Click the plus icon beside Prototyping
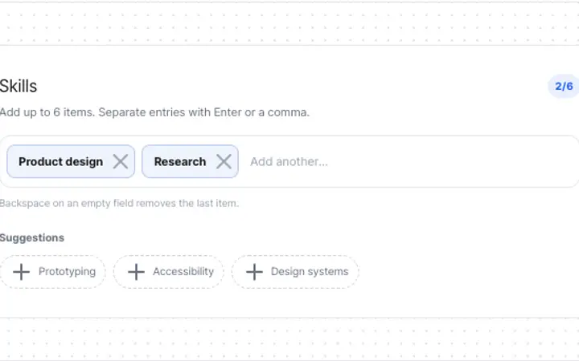This screenshot has height=361, width=579. (22, 272)
